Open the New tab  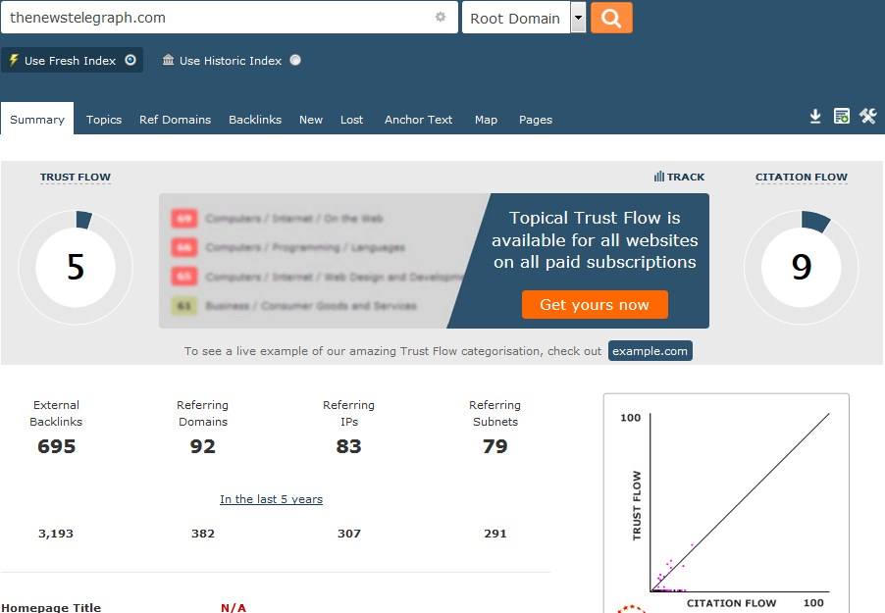pyautogui.click(x=311, y=119)
